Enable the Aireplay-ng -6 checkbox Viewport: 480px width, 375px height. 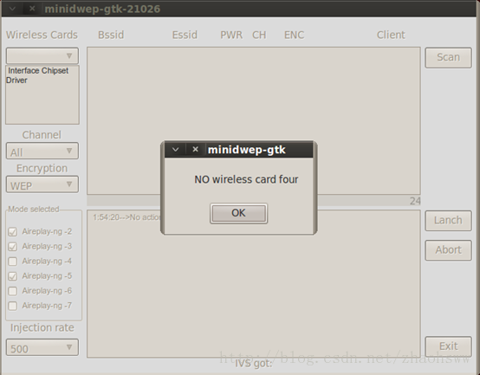coord(12,291)
